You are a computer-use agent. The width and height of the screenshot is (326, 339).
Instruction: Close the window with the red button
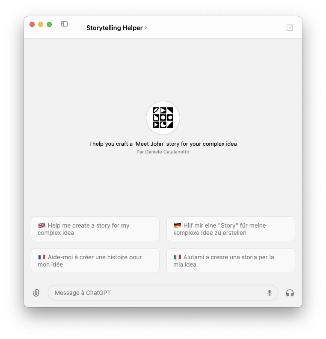32,24
